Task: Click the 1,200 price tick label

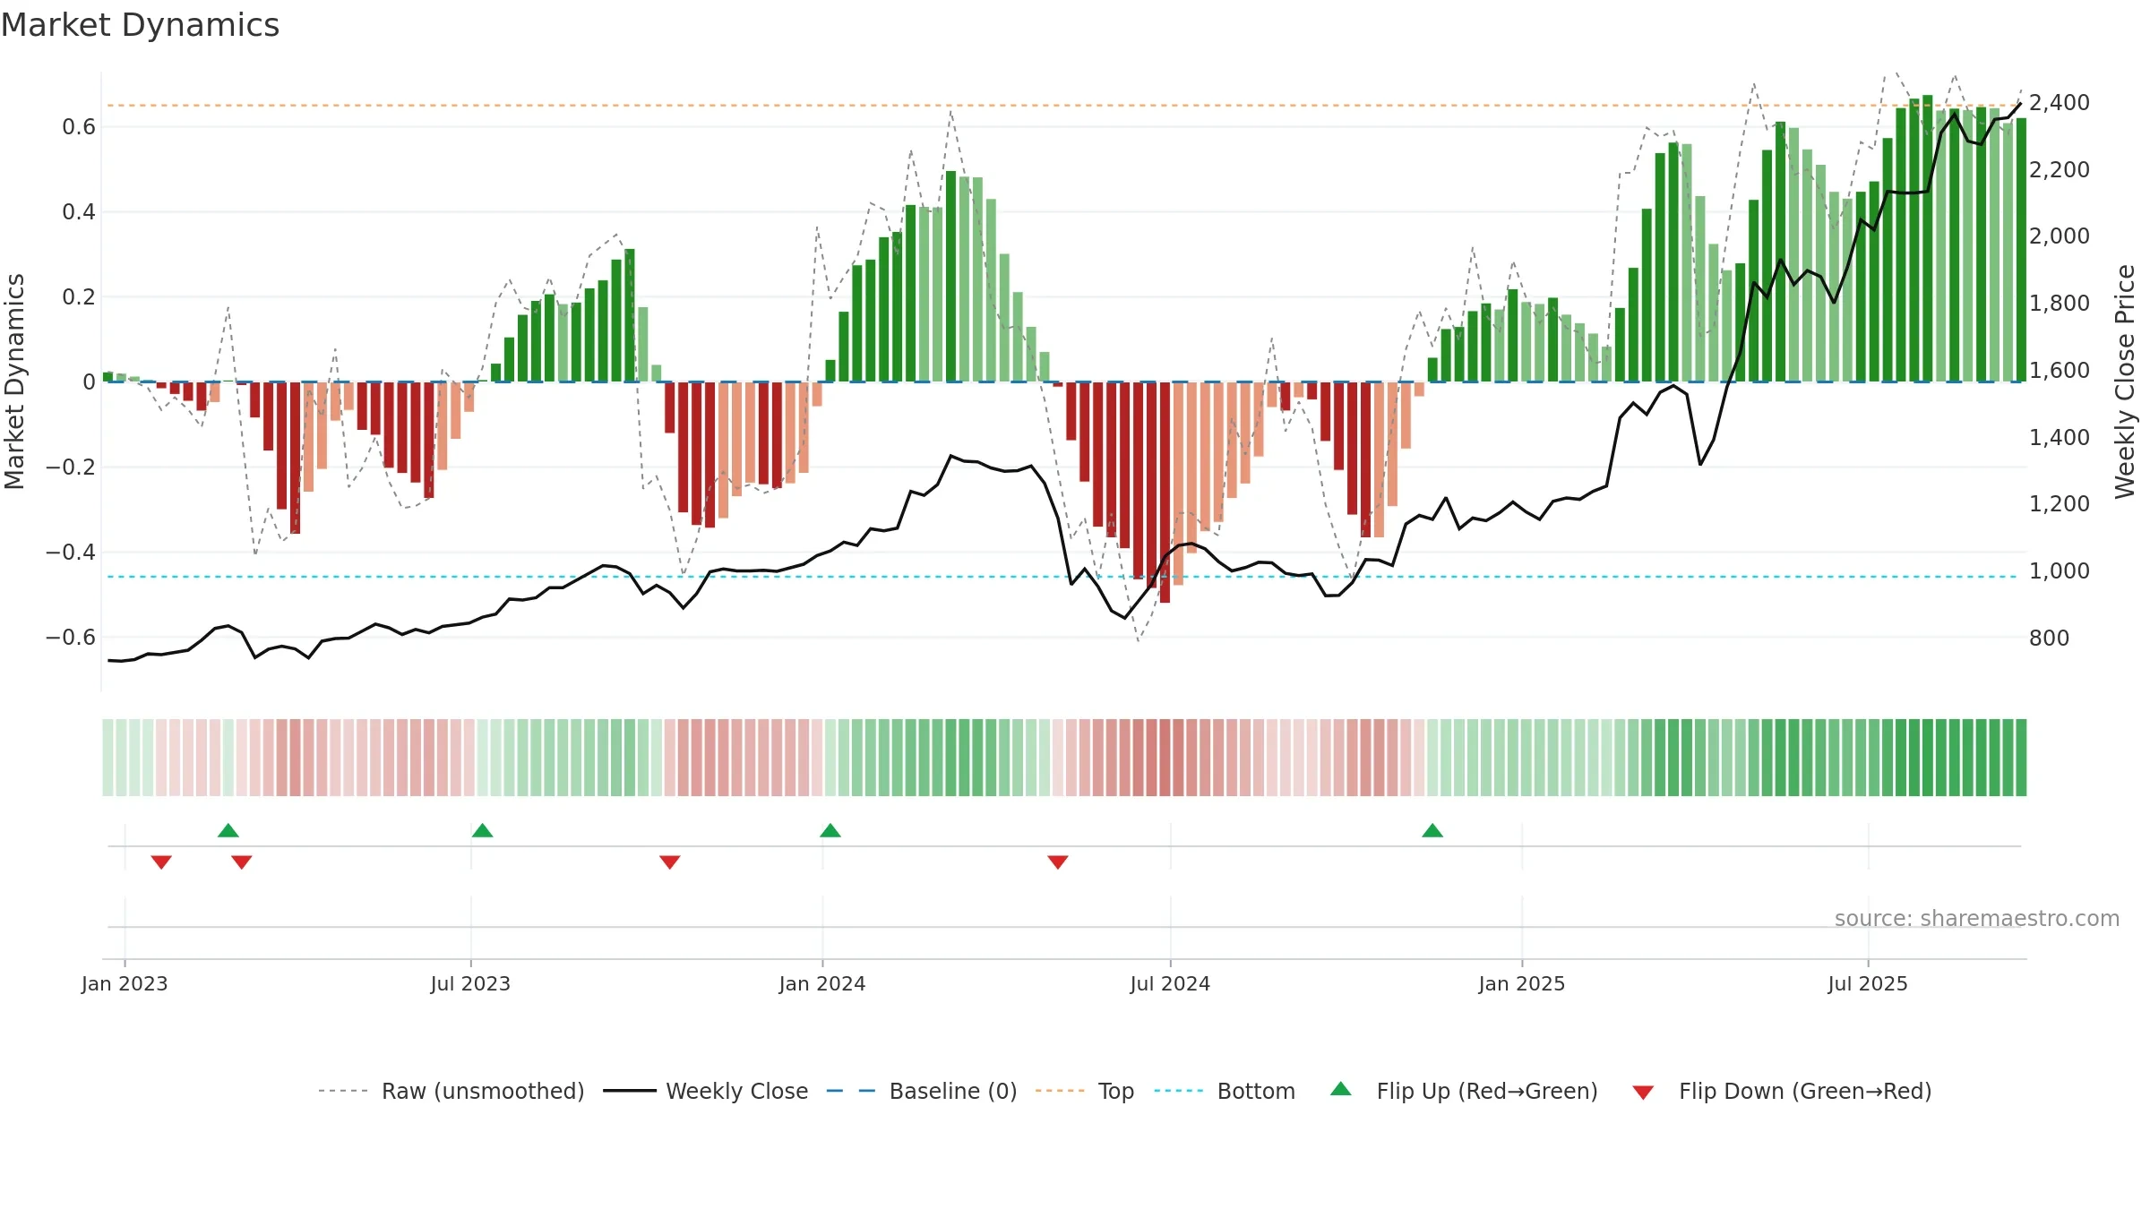Action: (2060, 503)
